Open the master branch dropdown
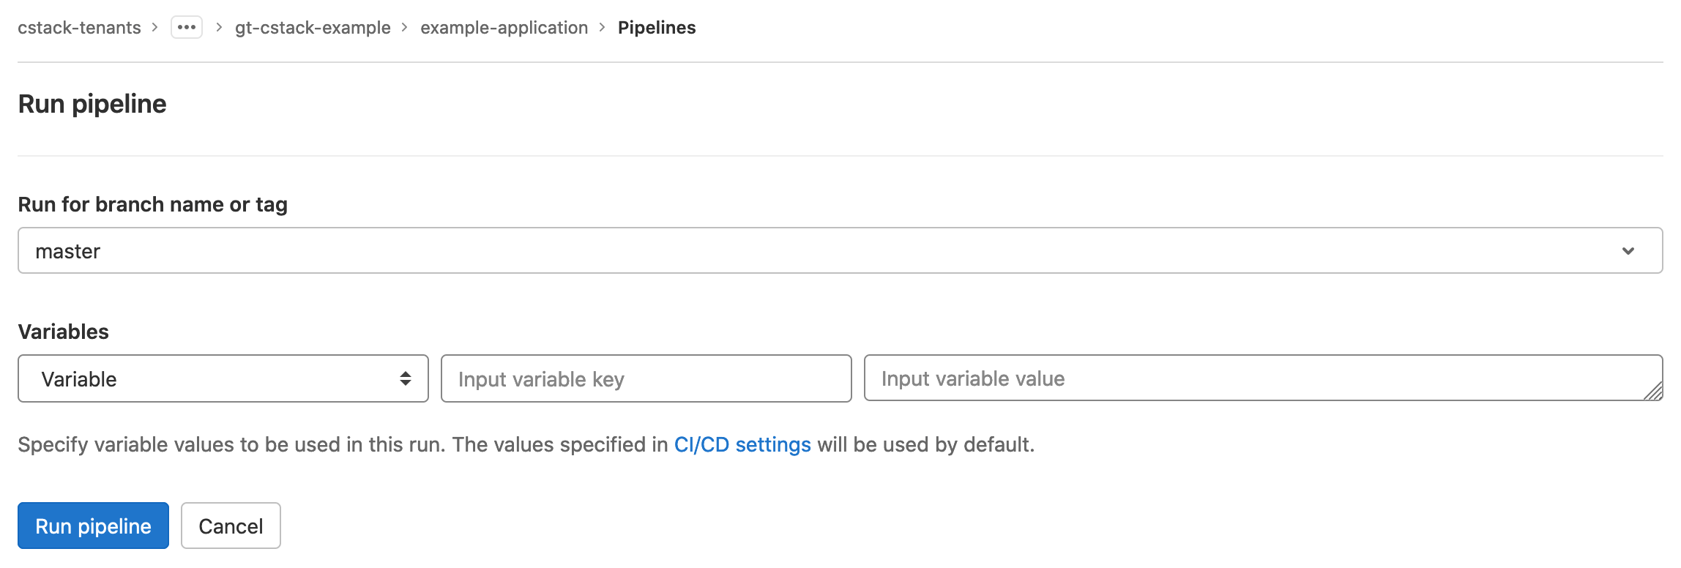The height and width of the screenshot is (568, 1681). click(x=840, y=251)
